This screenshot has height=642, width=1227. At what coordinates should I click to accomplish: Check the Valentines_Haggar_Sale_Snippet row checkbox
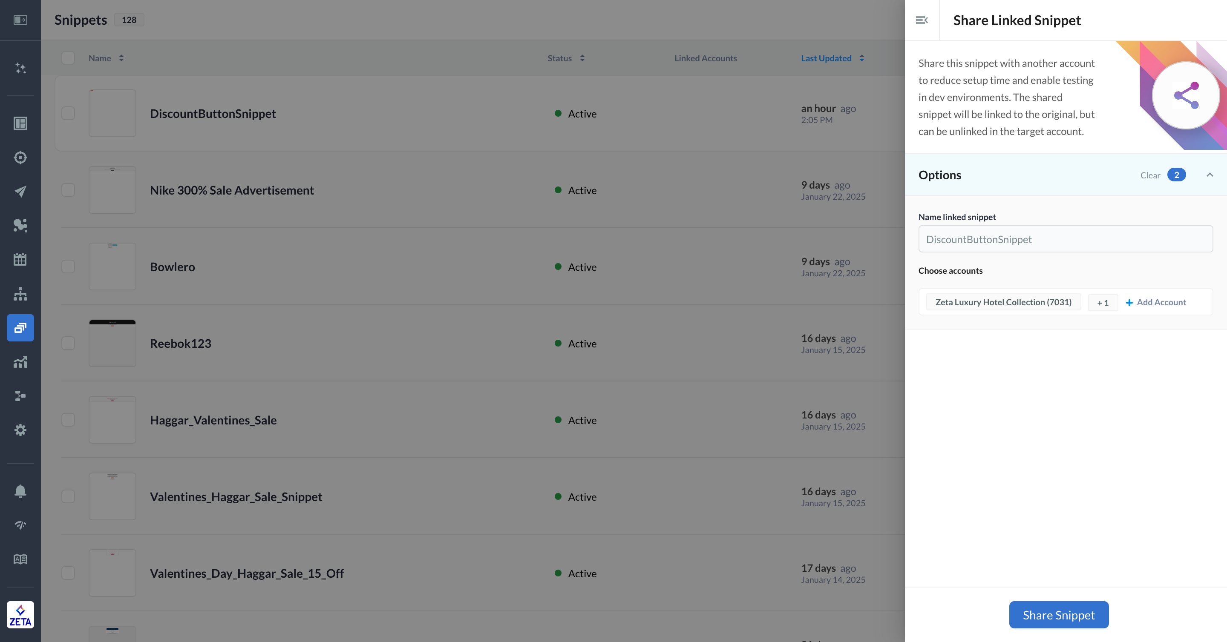point(68,496)
